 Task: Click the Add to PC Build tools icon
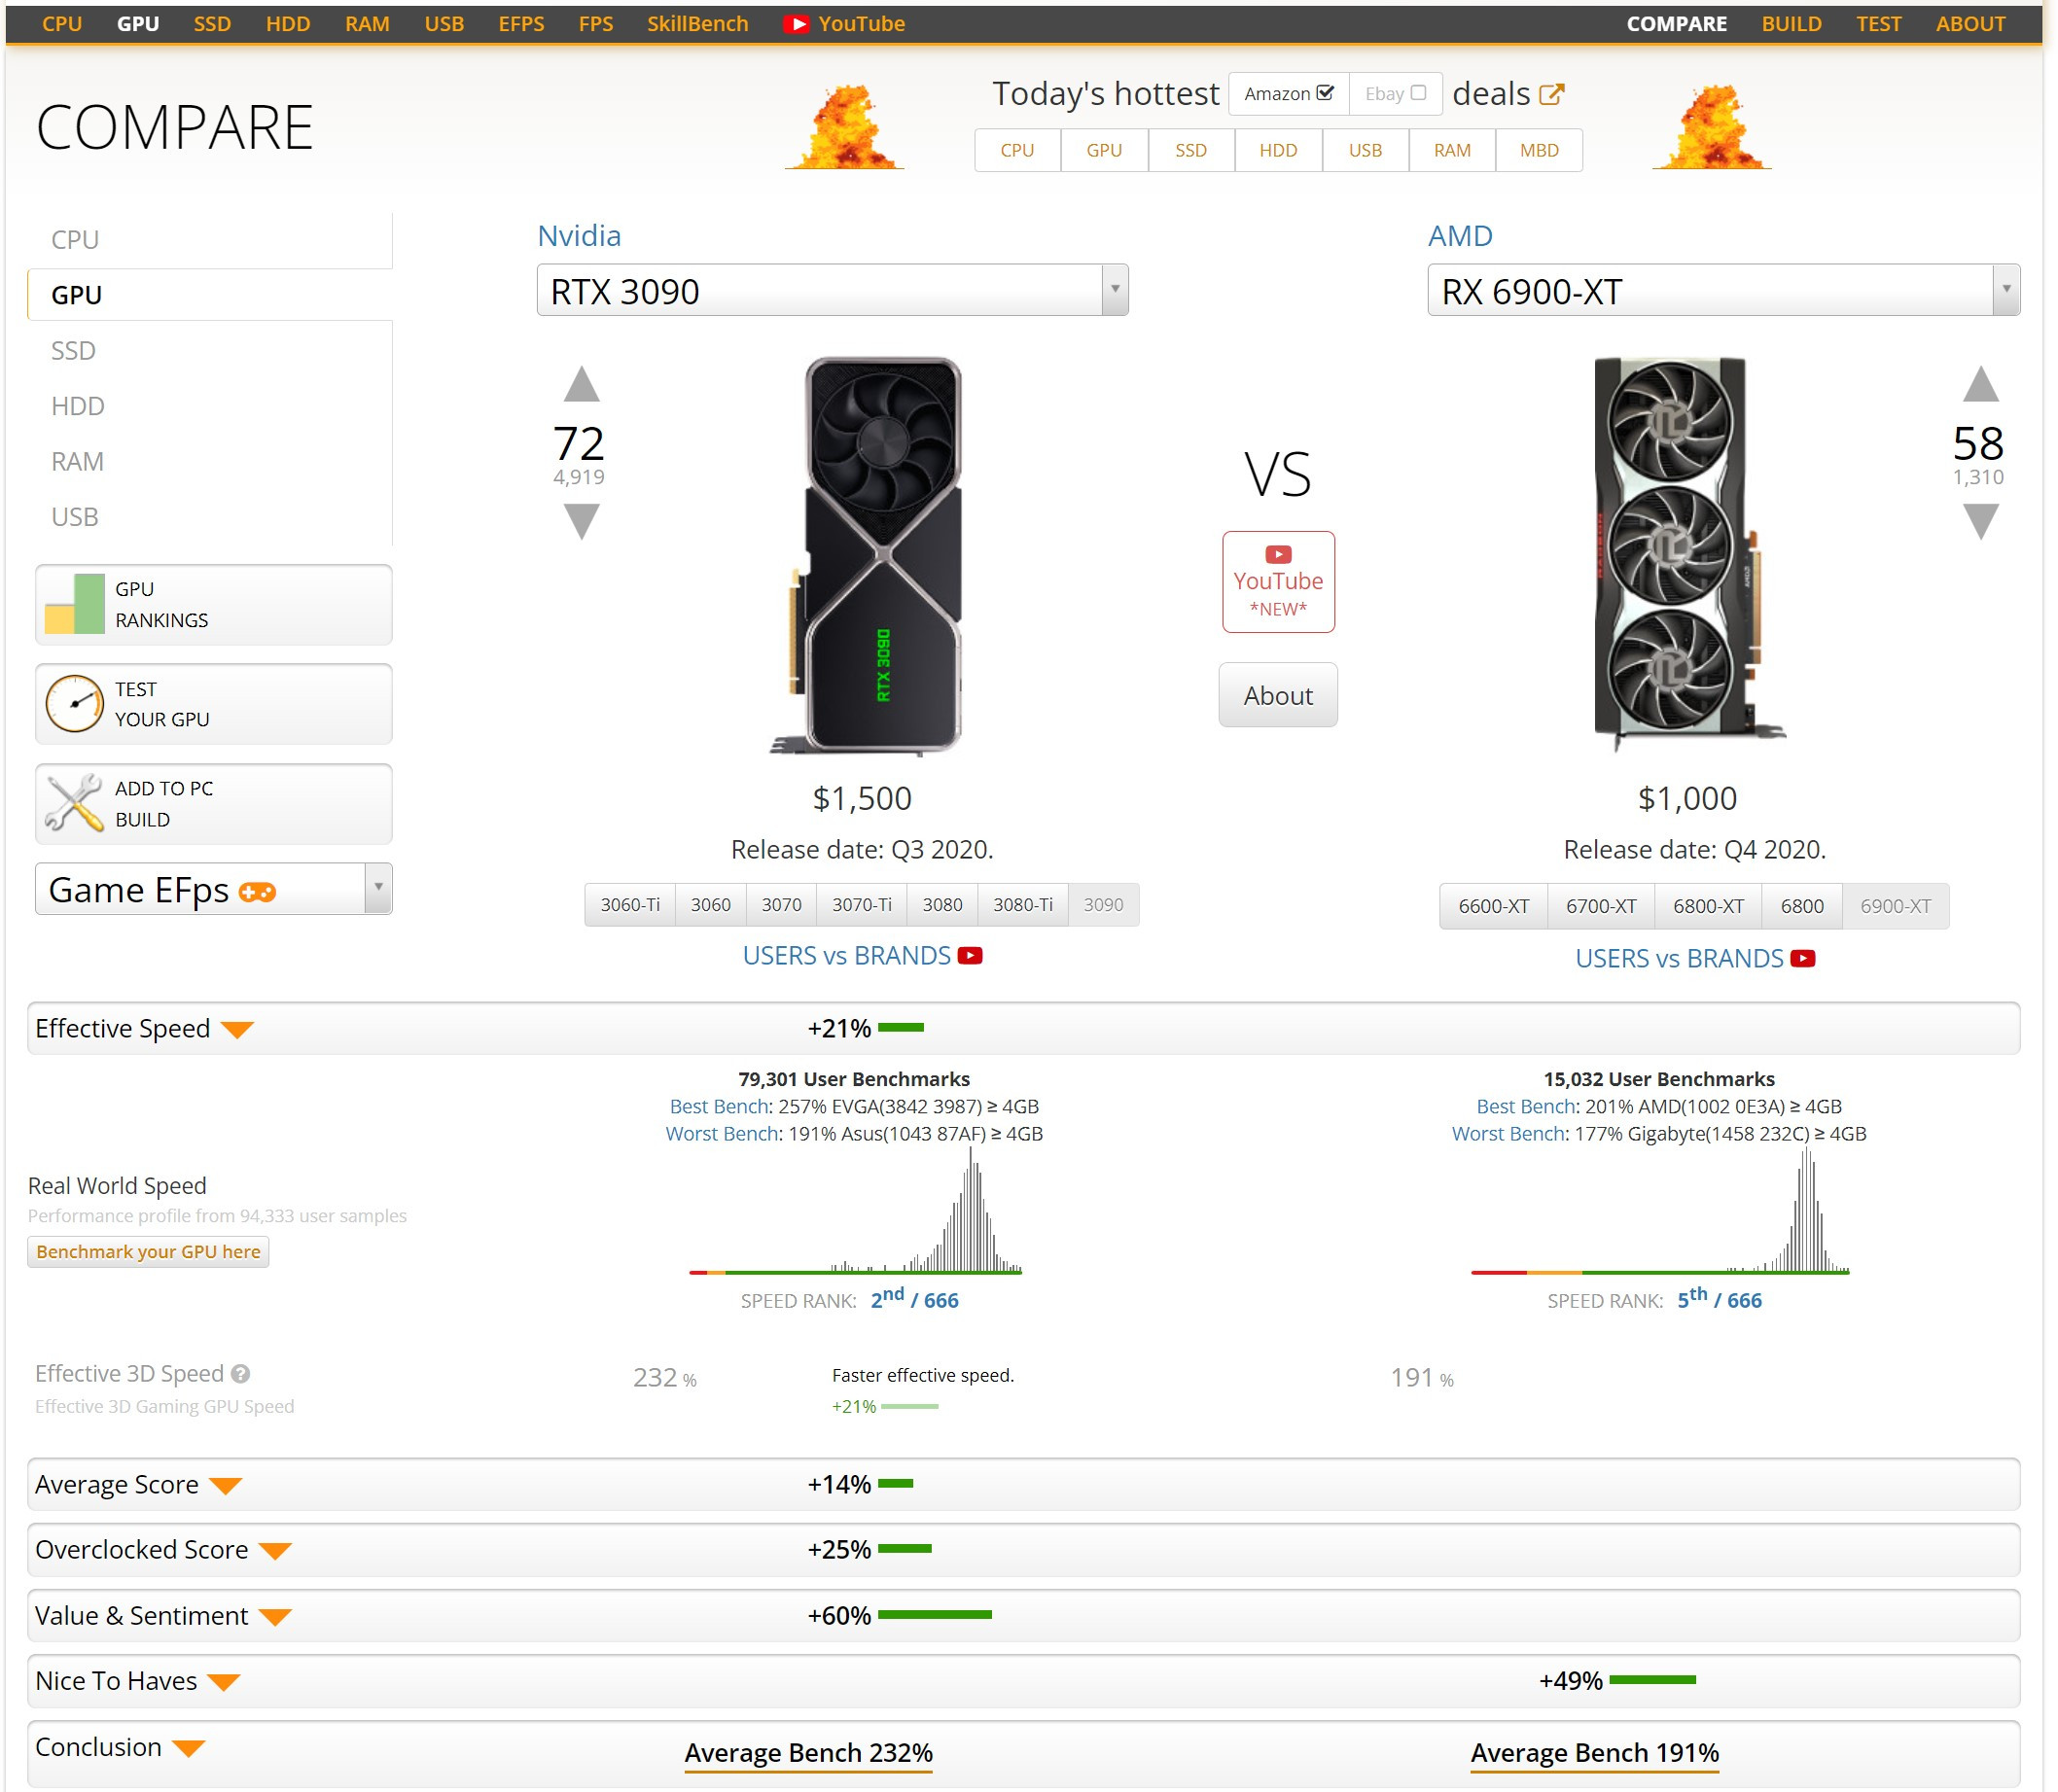(74, 803)
